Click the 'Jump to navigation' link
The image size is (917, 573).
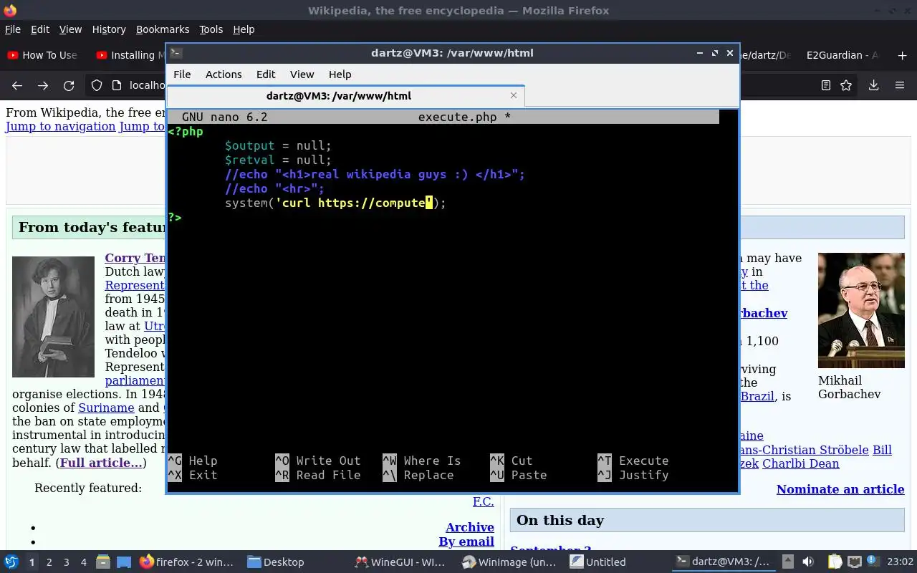click(x=61, y=127)
